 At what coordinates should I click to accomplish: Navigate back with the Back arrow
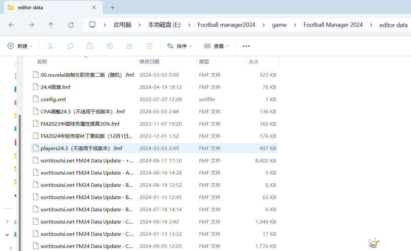click(11, 25)
